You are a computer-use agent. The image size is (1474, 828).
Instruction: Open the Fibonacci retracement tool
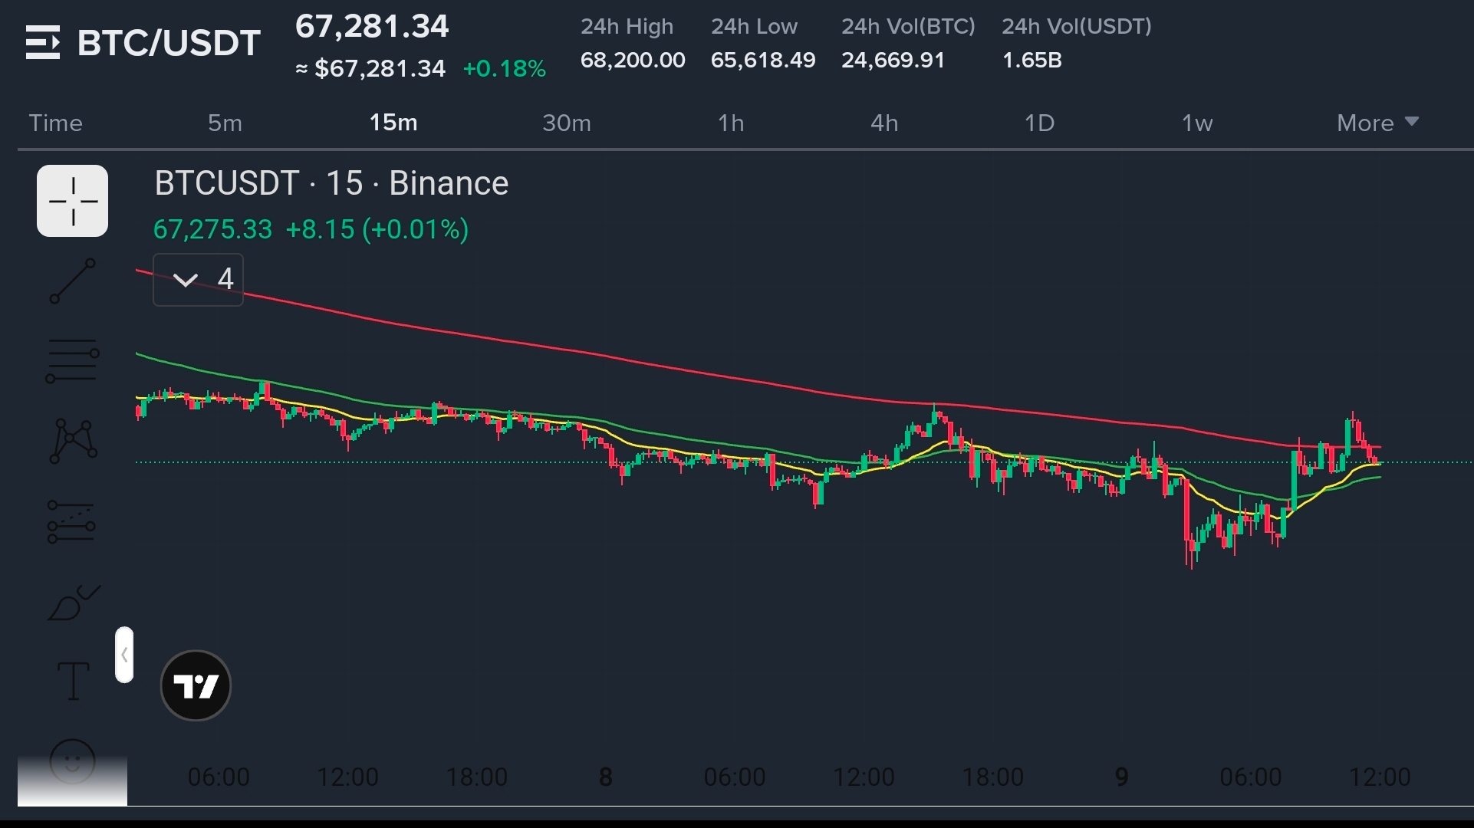coord(72,360)
